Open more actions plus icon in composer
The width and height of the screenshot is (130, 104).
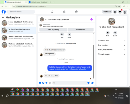tap(40, 83)
